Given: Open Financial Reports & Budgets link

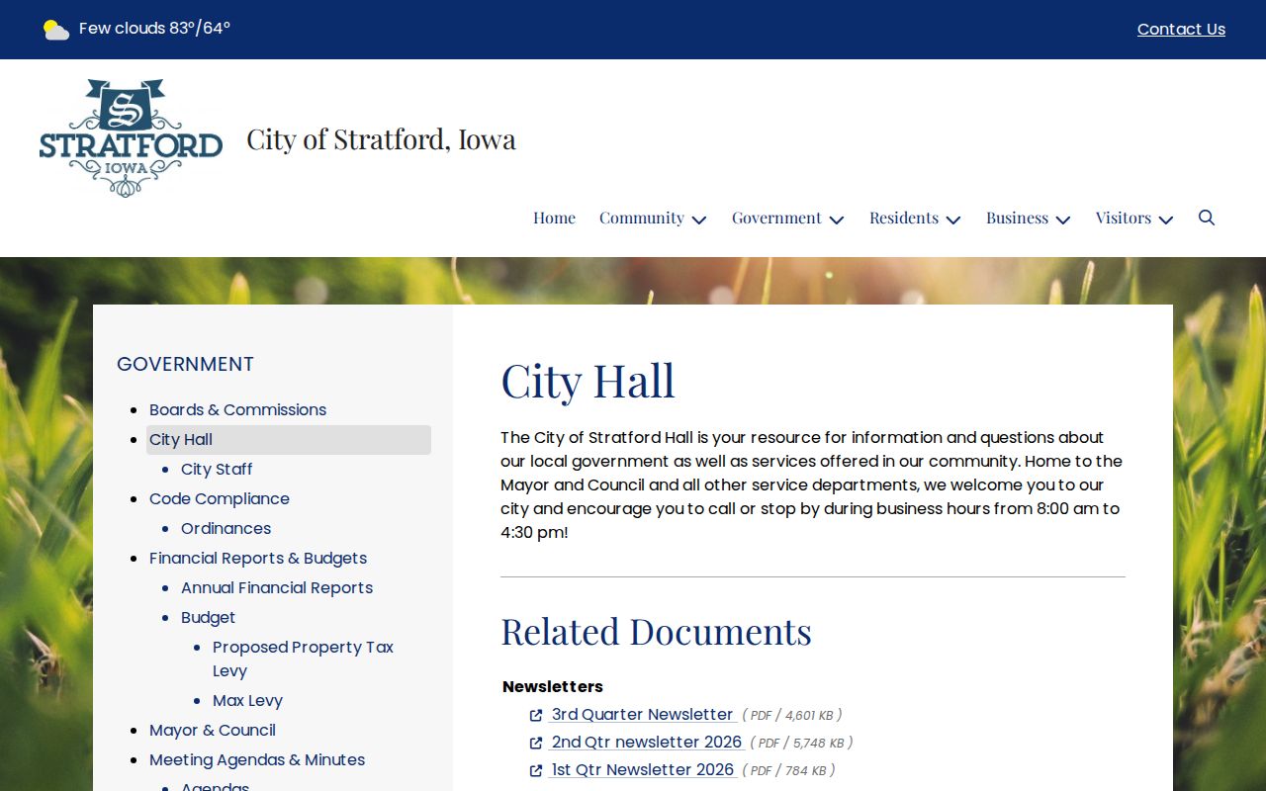Looking at the screenshot, I should coord(258,558).
